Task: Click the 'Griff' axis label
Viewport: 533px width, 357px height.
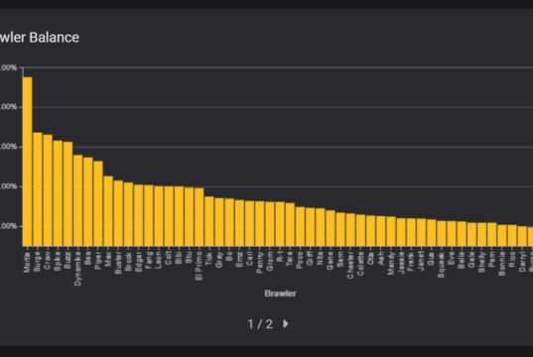Action: click(x=310, y=259)
